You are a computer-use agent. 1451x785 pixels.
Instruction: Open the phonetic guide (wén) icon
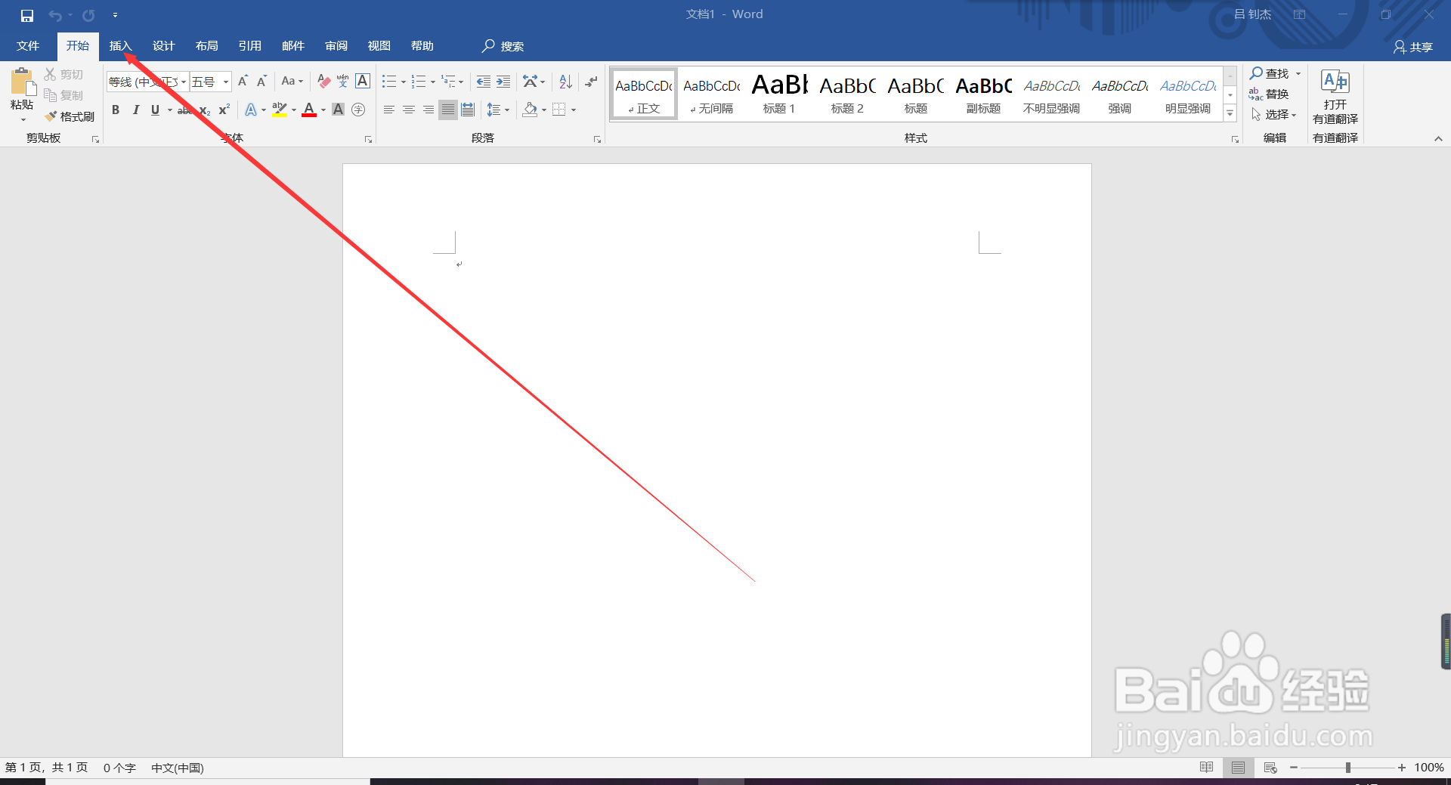coord(343,81)
